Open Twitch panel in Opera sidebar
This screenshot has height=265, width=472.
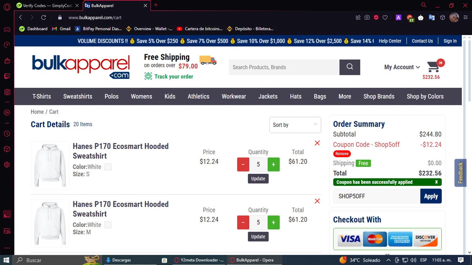(7, 76)
